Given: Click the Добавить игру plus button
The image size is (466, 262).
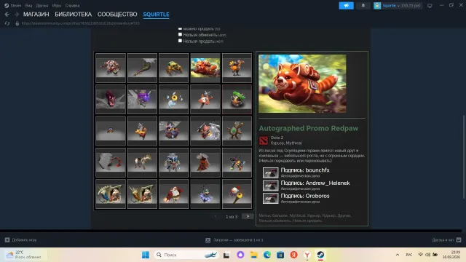Looking at the screenshot, I should click(7, 239).
